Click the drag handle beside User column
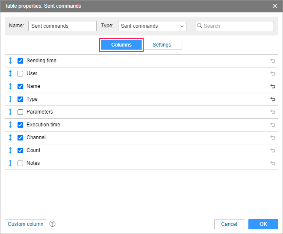The width and height of the screenshot is (283, 234). click(10, 73)
